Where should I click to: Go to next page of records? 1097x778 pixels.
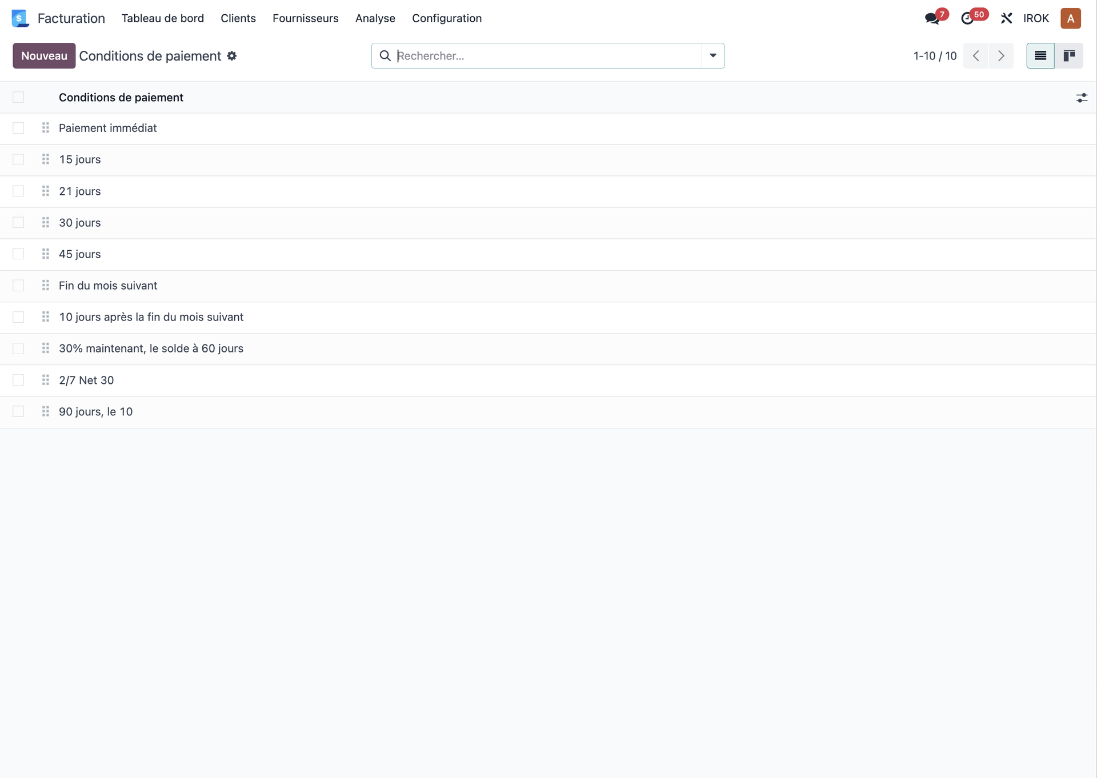pyautogui.click(x=1001, y=55)
